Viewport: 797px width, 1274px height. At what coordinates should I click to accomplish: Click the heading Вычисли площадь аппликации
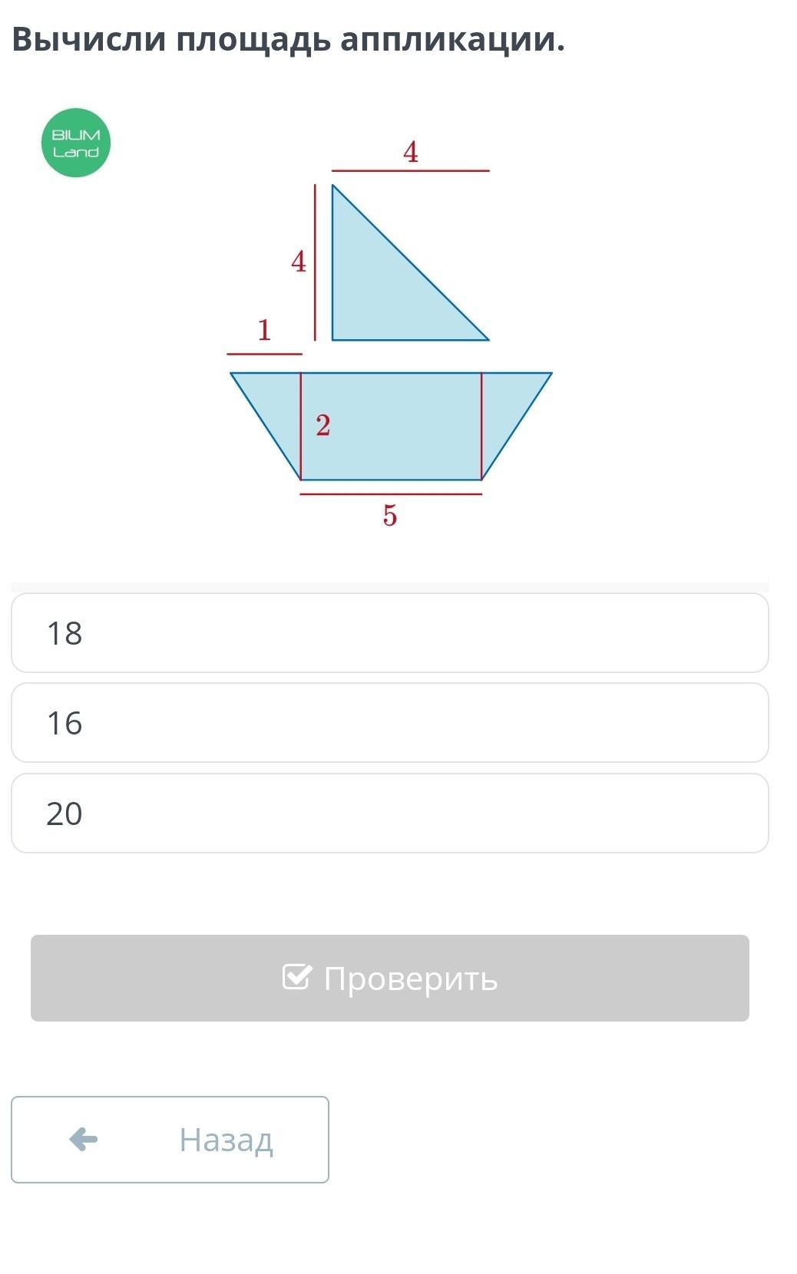tap(289, 40)
